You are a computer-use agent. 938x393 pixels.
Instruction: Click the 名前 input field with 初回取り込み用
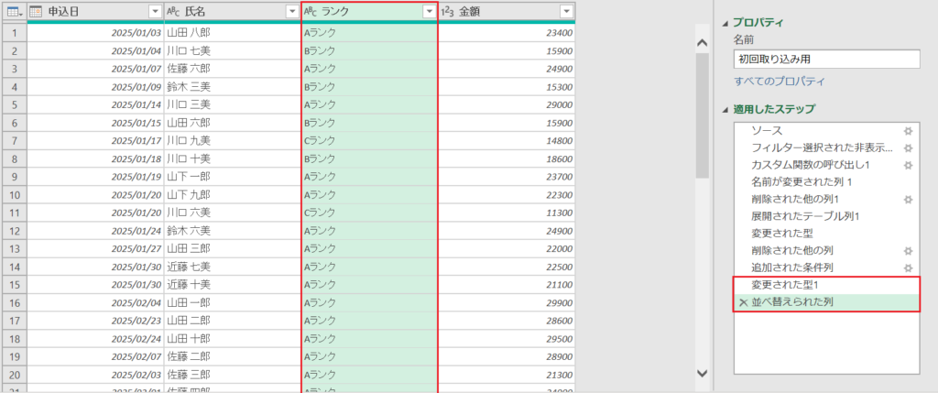pyautogui.click(x=826, y=59)
